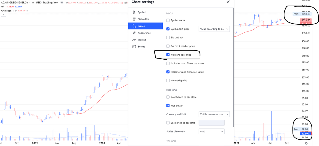This screenshot has height=146, width=319.
Task: Click the 205.00 price scale label
Action: click(x=306, y=77)
